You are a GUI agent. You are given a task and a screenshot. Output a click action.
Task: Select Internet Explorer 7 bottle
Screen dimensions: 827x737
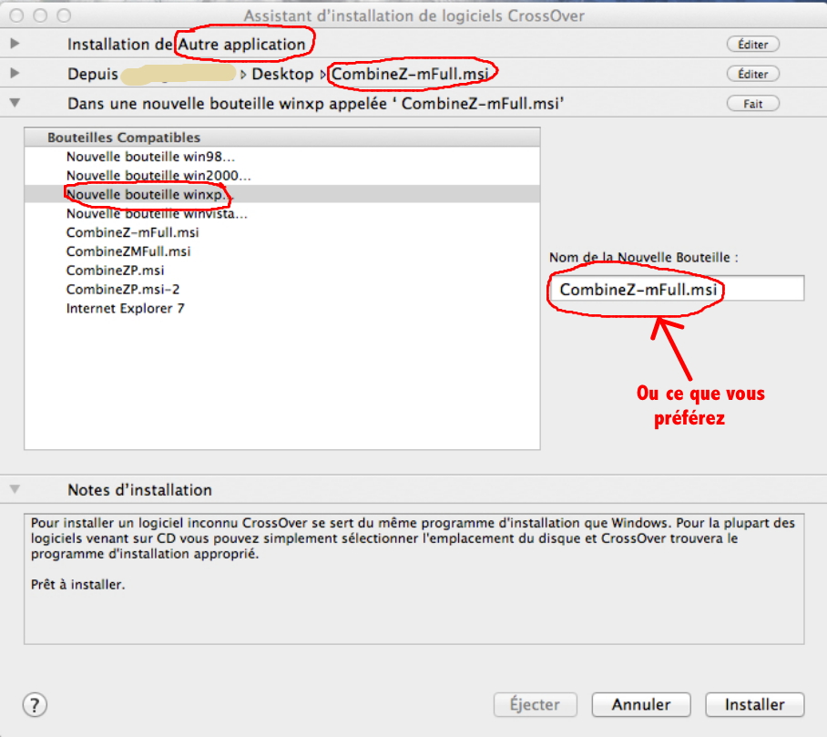point(126,309)
